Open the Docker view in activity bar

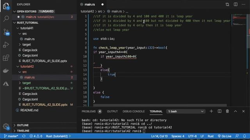6,71
